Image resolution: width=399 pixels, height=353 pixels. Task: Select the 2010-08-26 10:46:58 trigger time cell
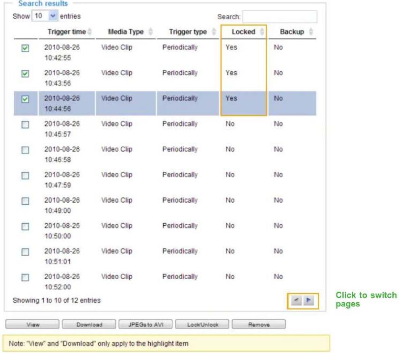[x=62, y=154]
